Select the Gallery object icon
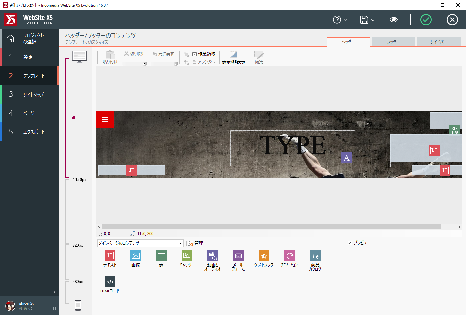Image resolution: width=466 pixels, height=315 pixels. pos(187,256)
